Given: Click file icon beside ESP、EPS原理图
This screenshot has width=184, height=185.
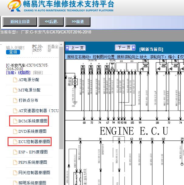Looking at the screenshot, I should [x=15, y=152].
